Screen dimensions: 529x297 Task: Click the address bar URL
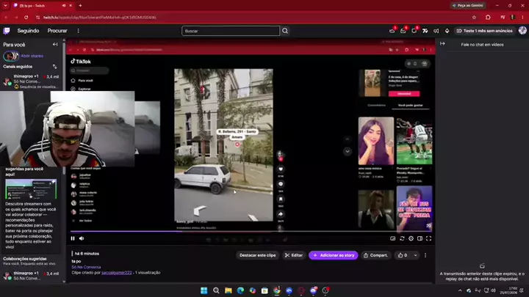[x=100, y=17]
